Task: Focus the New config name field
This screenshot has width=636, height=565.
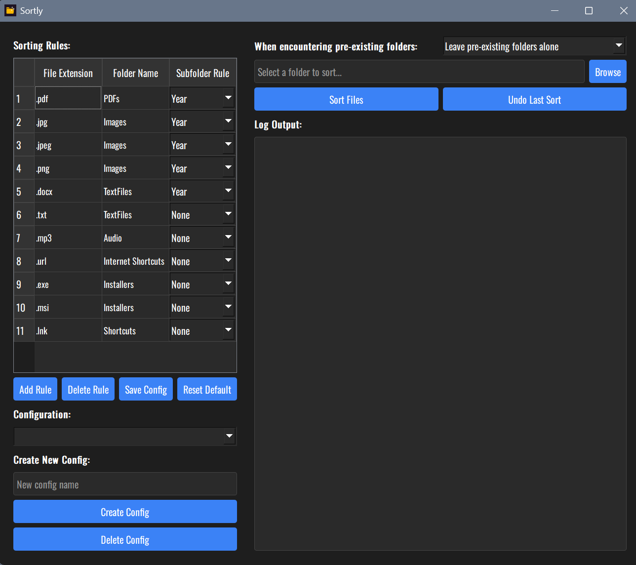Action: 125,484
